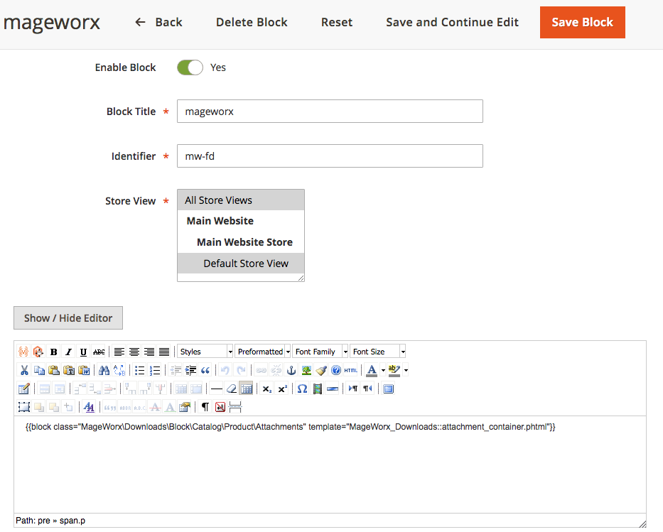Screen dimensions: 663x532
Task: Click the Copy icon
Action: coord(39,370)
